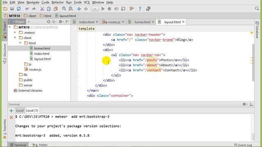Open the Project view selector dropdown
Screen dimensions: 262x147
29,22
